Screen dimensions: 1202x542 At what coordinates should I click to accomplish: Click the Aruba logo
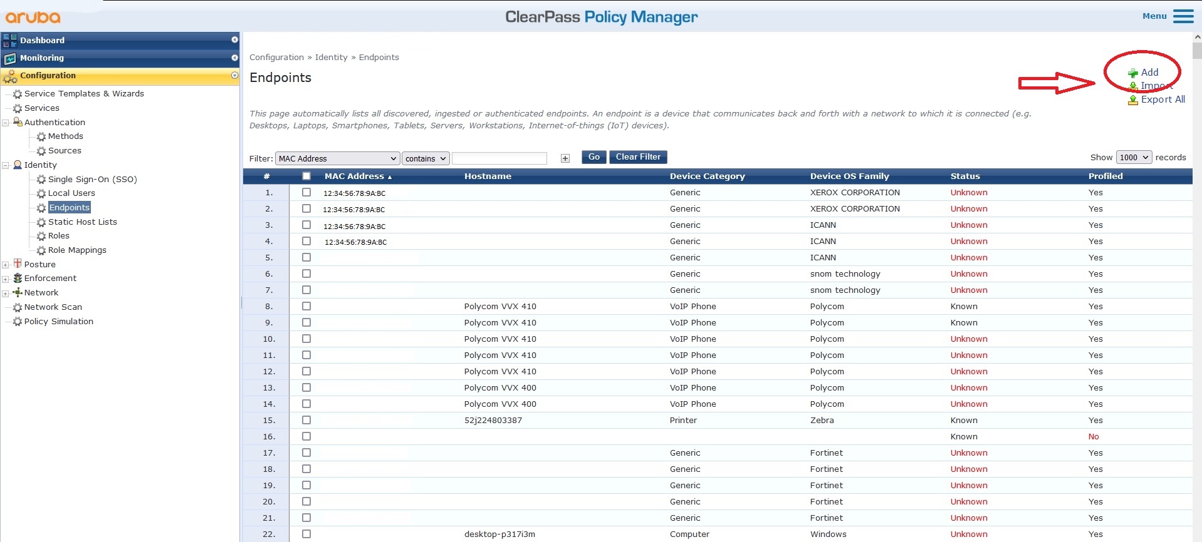(x=33, y=17)
